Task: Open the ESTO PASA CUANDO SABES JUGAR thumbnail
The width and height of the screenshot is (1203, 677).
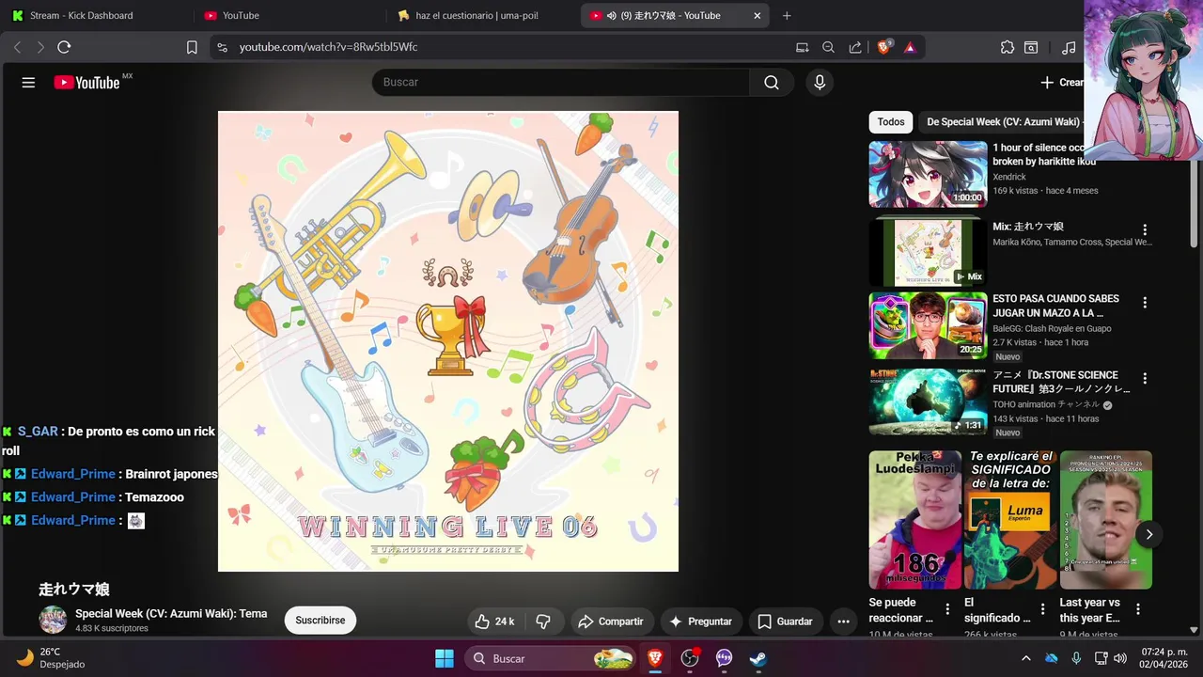Action: click(928, 325)
